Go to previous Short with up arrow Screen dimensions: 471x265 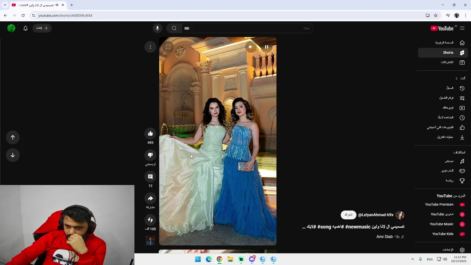click(13, 137)
